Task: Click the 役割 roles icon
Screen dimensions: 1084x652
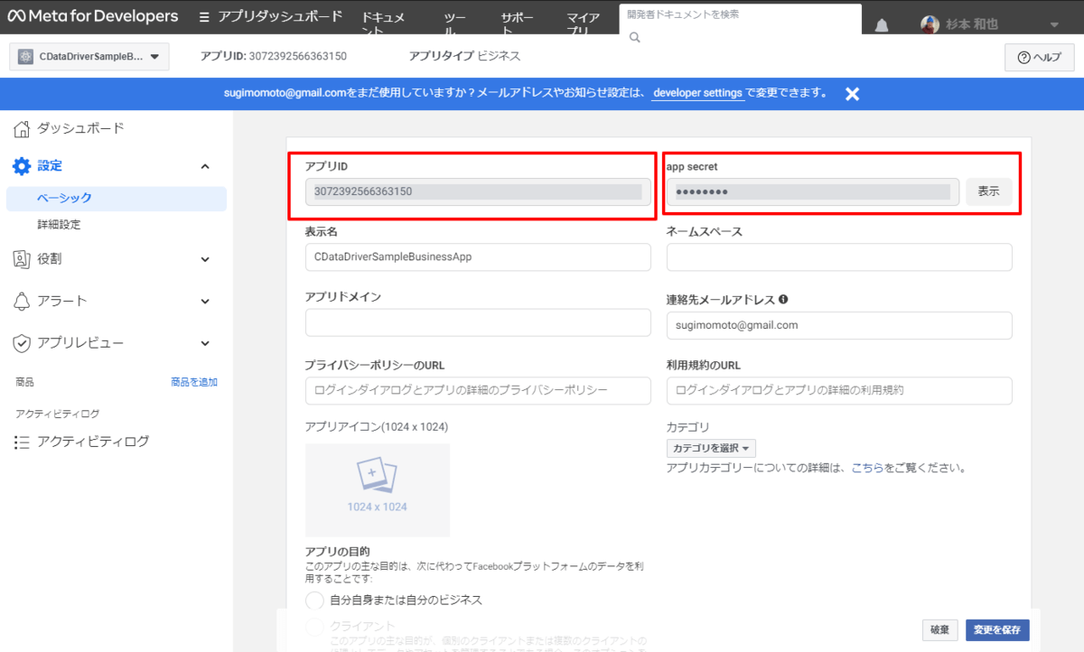Action: [x=22, y=259]
